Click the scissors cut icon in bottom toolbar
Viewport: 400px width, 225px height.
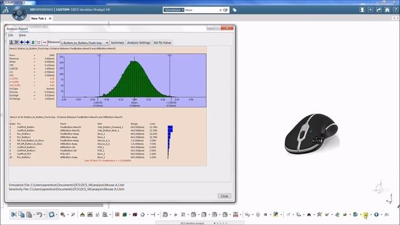click(14, 214)
